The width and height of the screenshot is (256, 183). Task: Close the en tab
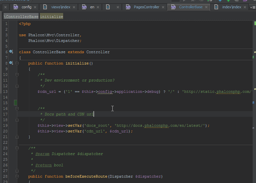[98, 7]
